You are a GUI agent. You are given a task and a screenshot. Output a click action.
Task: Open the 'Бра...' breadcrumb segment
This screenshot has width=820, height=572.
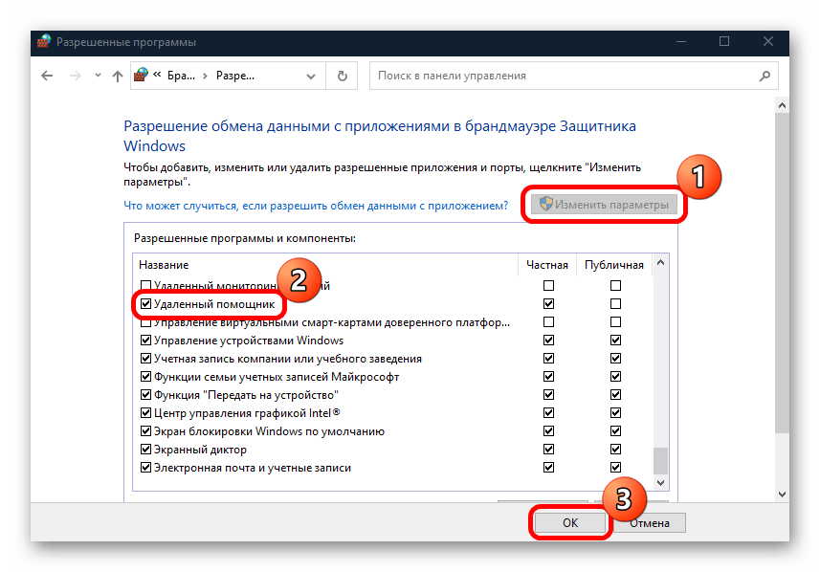tap(181, 76)
